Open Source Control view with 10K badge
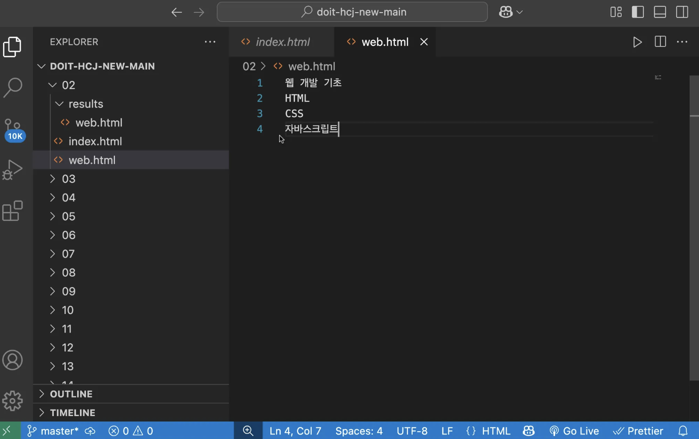Image resolution: width=699 pixels, height=439 pixels. 13,130
